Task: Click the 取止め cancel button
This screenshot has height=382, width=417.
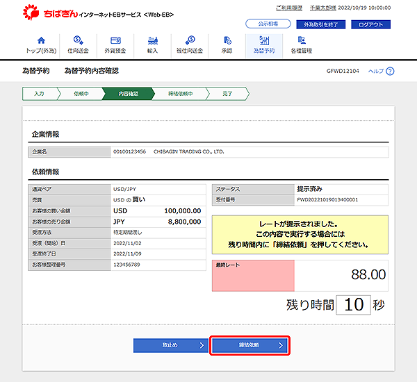Action: pyautogui.click(x=171, y=345)
